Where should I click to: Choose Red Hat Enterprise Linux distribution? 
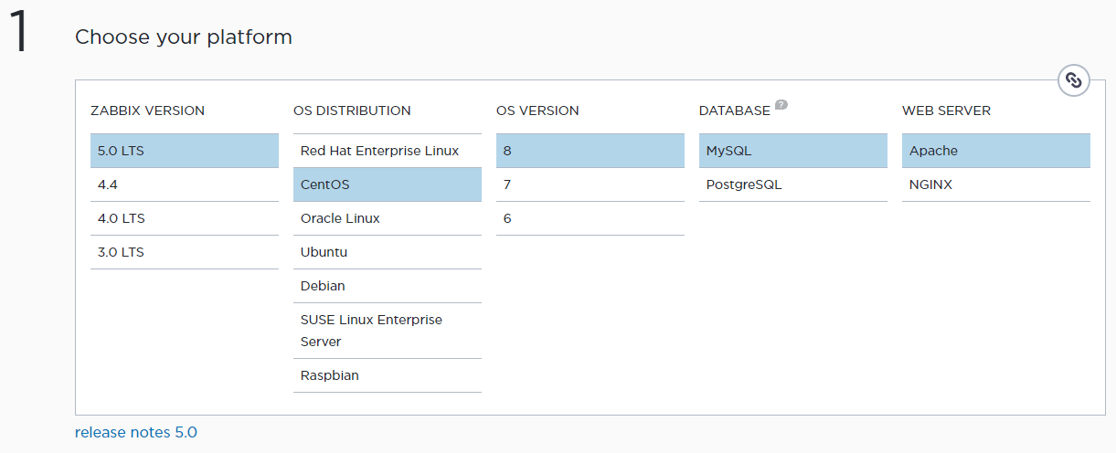[388, 151]
